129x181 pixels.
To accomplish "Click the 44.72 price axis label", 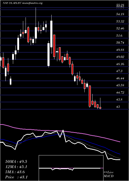I will tap(120, 93).
